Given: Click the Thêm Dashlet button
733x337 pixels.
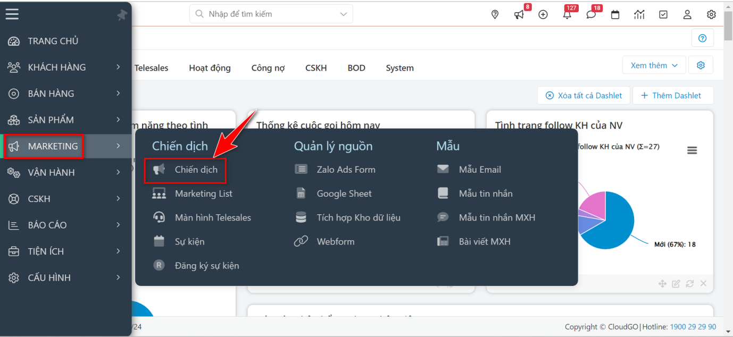Looking at the screenshot, I should pos(673,95).
